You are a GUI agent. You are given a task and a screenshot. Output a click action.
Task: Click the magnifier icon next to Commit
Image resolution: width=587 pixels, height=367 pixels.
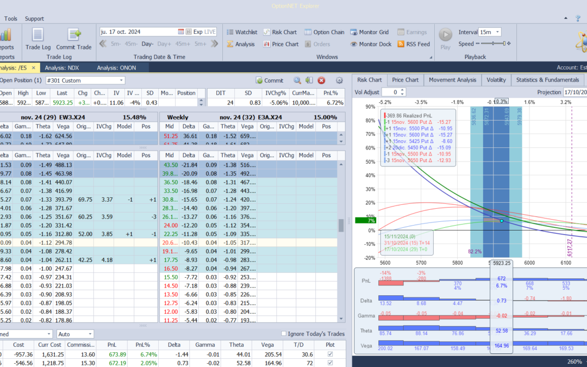point(297,80)
